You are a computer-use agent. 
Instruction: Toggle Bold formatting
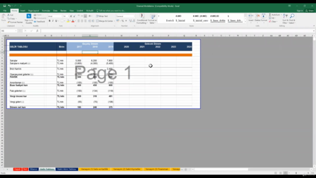tap(49, 21)
